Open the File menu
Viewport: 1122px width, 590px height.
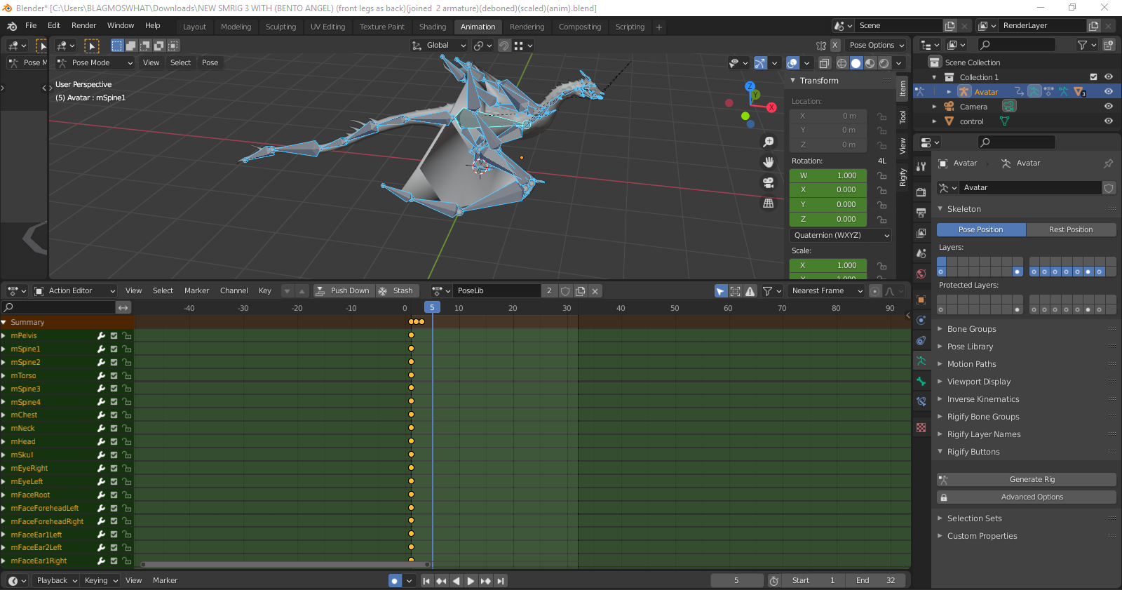pyautogui.click(x=31, y=26)
